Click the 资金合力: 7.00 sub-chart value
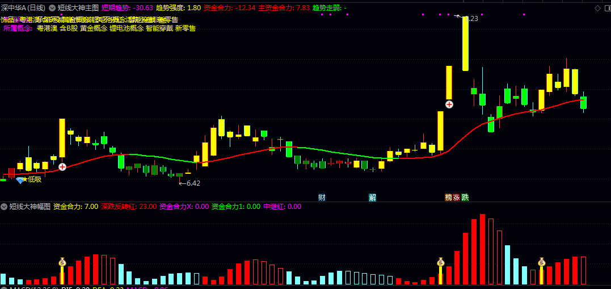611x289 pixels. 75,207
